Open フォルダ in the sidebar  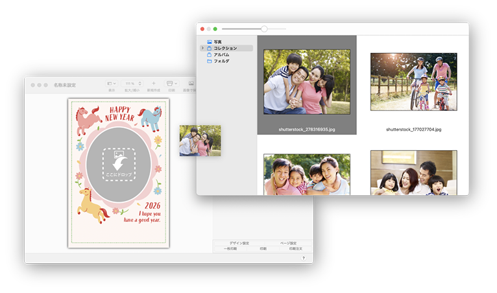(221, 61)
